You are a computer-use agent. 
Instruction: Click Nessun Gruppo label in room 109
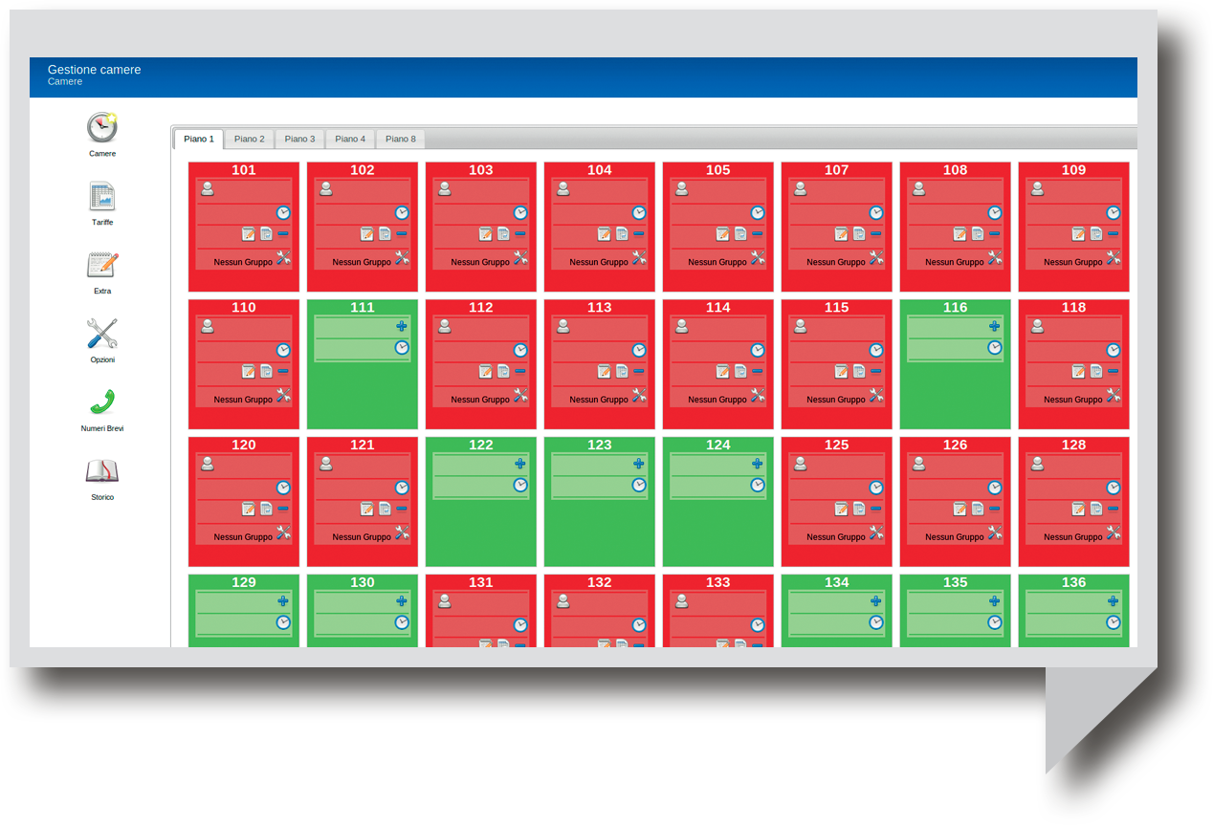(1073, 262)
